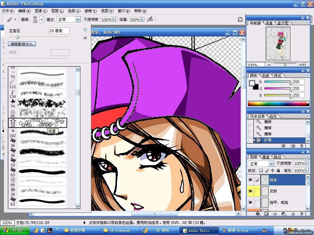Open the 滤镜 menu
Screen dimensions: 314x235
(x=90, y=11)
